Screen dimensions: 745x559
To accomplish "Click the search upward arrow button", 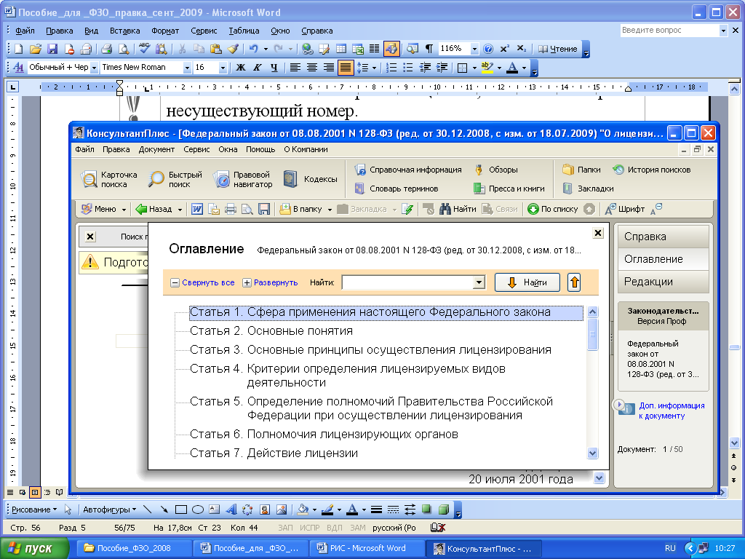I will [575, 282].
